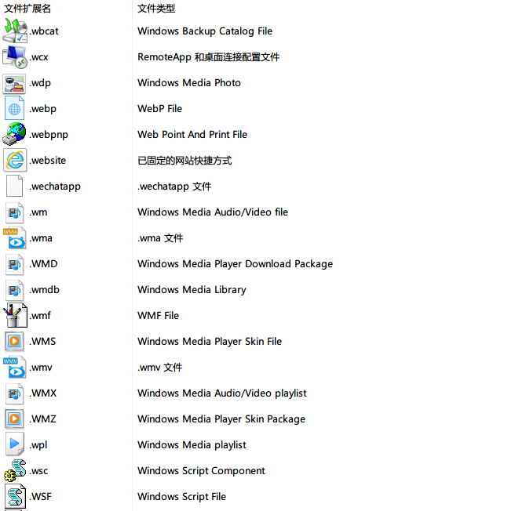Viewport: 526px width, 511px height.
Task: Sort by the 文件扩展名 column header
Action: pyautogui.click(x=27, y=9)
